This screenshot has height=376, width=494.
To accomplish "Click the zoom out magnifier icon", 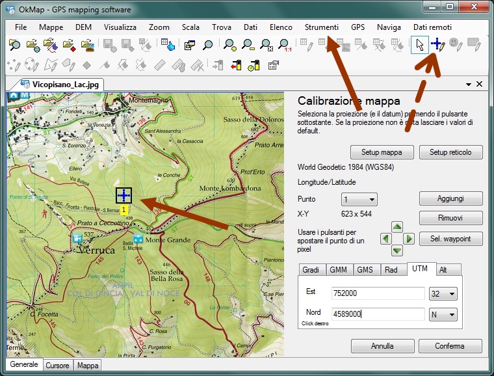I will coord(248,45).
